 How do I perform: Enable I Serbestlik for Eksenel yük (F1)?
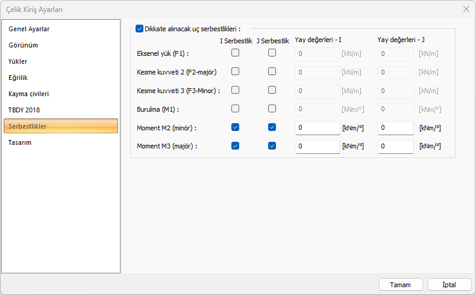tap(236, 53)
